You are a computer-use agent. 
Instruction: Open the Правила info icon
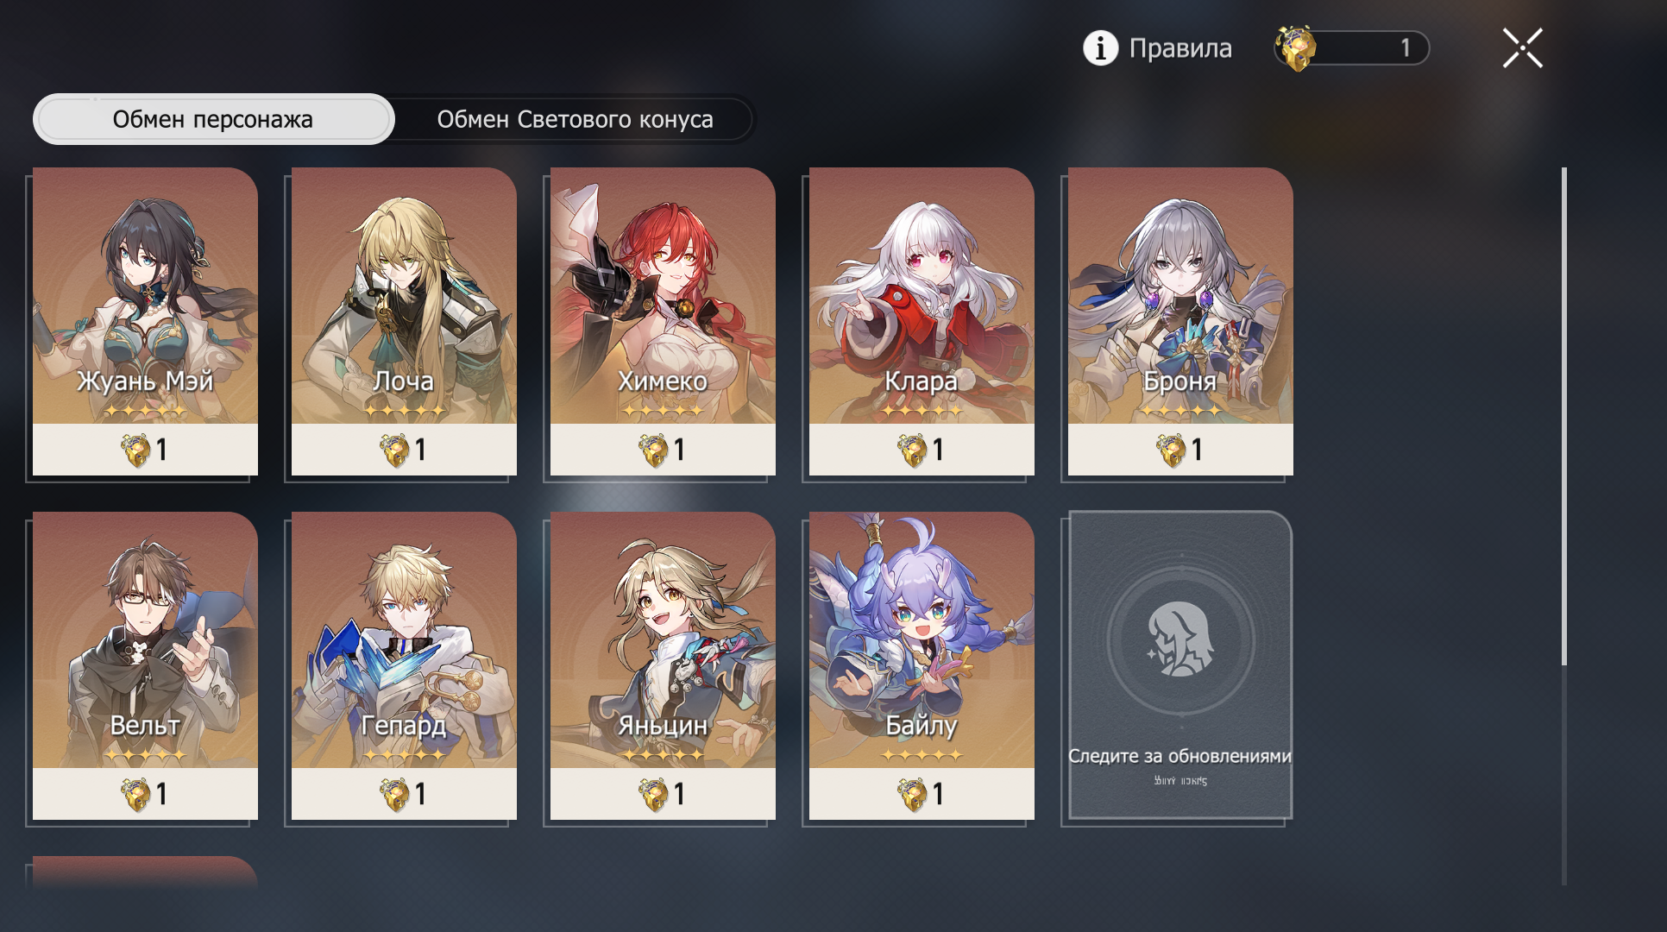[x=1100, y=48]
